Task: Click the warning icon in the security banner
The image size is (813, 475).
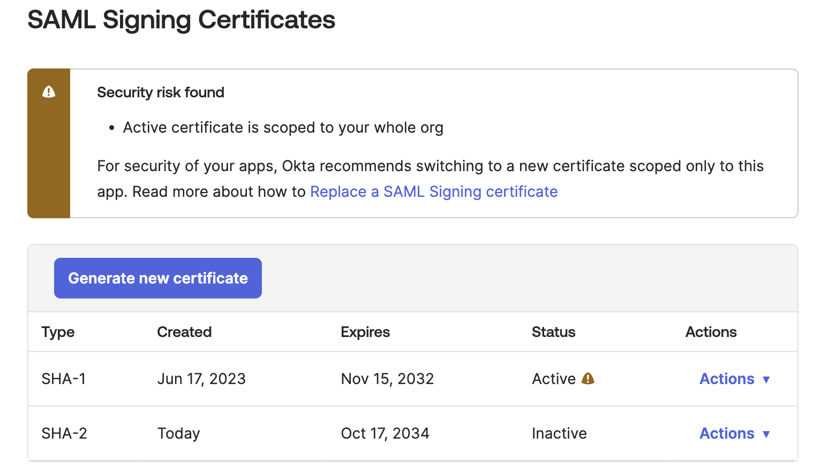Action: click(x=48, y=91)
